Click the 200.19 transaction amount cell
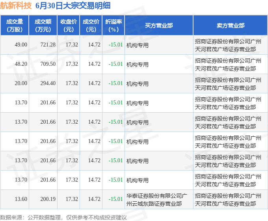The height and width of the screenshot is (221, 268). (48, 199)
